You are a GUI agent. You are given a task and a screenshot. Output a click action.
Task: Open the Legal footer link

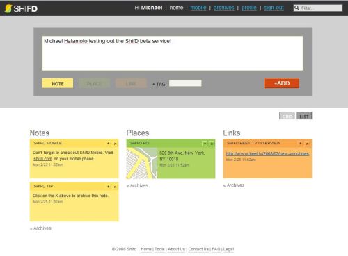click(228, 249)
